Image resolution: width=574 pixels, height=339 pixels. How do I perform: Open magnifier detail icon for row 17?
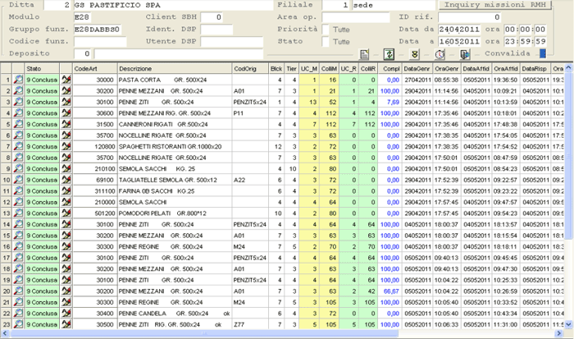18,258
